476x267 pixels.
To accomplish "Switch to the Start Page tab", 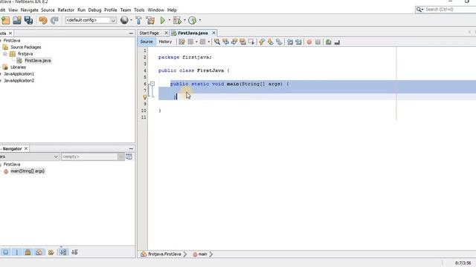I will click(149, 33).
